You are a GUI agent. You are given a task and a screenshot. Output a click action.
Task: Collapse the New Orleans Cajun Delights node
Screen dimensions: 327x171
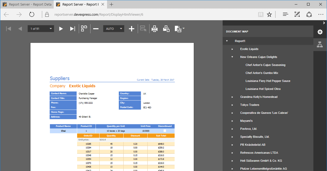(232, 57)
